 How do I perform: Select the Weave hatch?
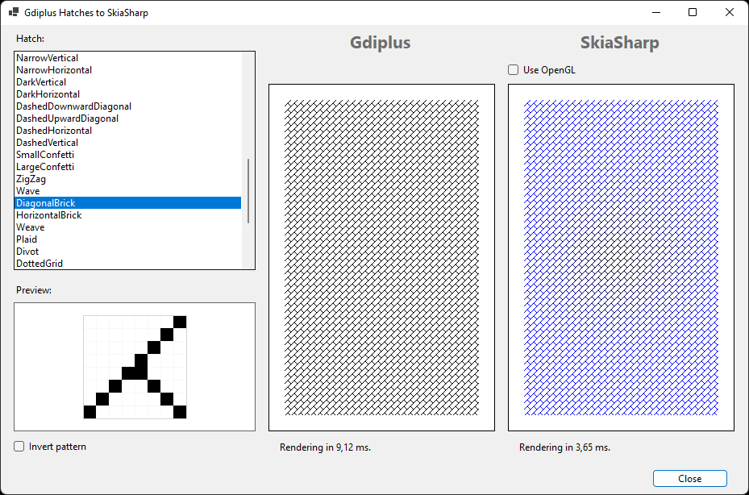(x=127, y=227)
